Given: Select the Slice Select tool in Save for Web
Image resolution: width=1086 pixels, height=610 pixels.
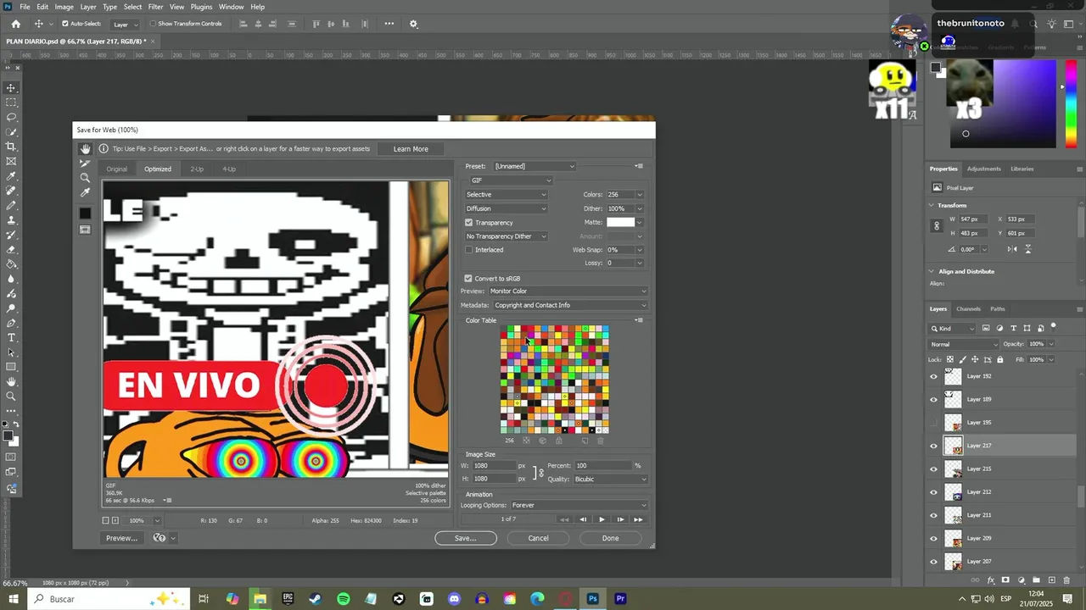Looking at the screenshot, I should point(85,164).
